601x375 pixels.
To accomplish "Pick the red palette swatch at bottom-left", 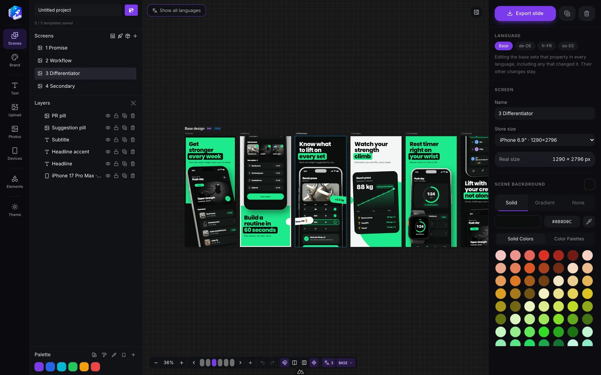I will pyautogui.click(x=95, y=367).
